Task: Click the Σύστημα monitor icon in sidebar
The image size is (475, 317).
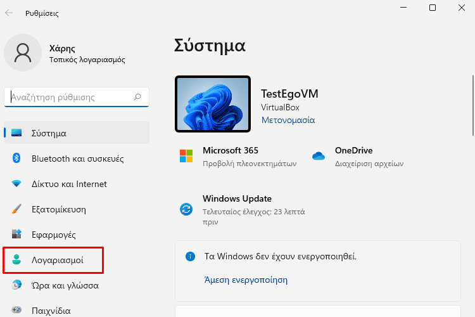Action: [16, 133]
